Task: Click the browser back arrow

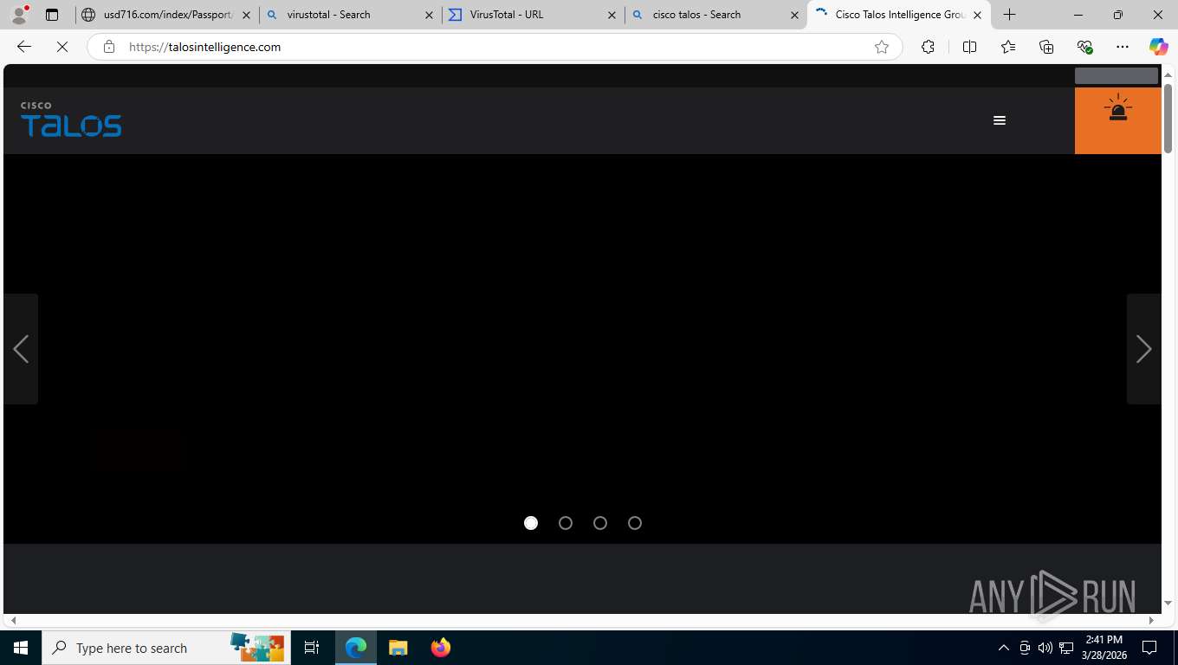Action: pos(24,47)
